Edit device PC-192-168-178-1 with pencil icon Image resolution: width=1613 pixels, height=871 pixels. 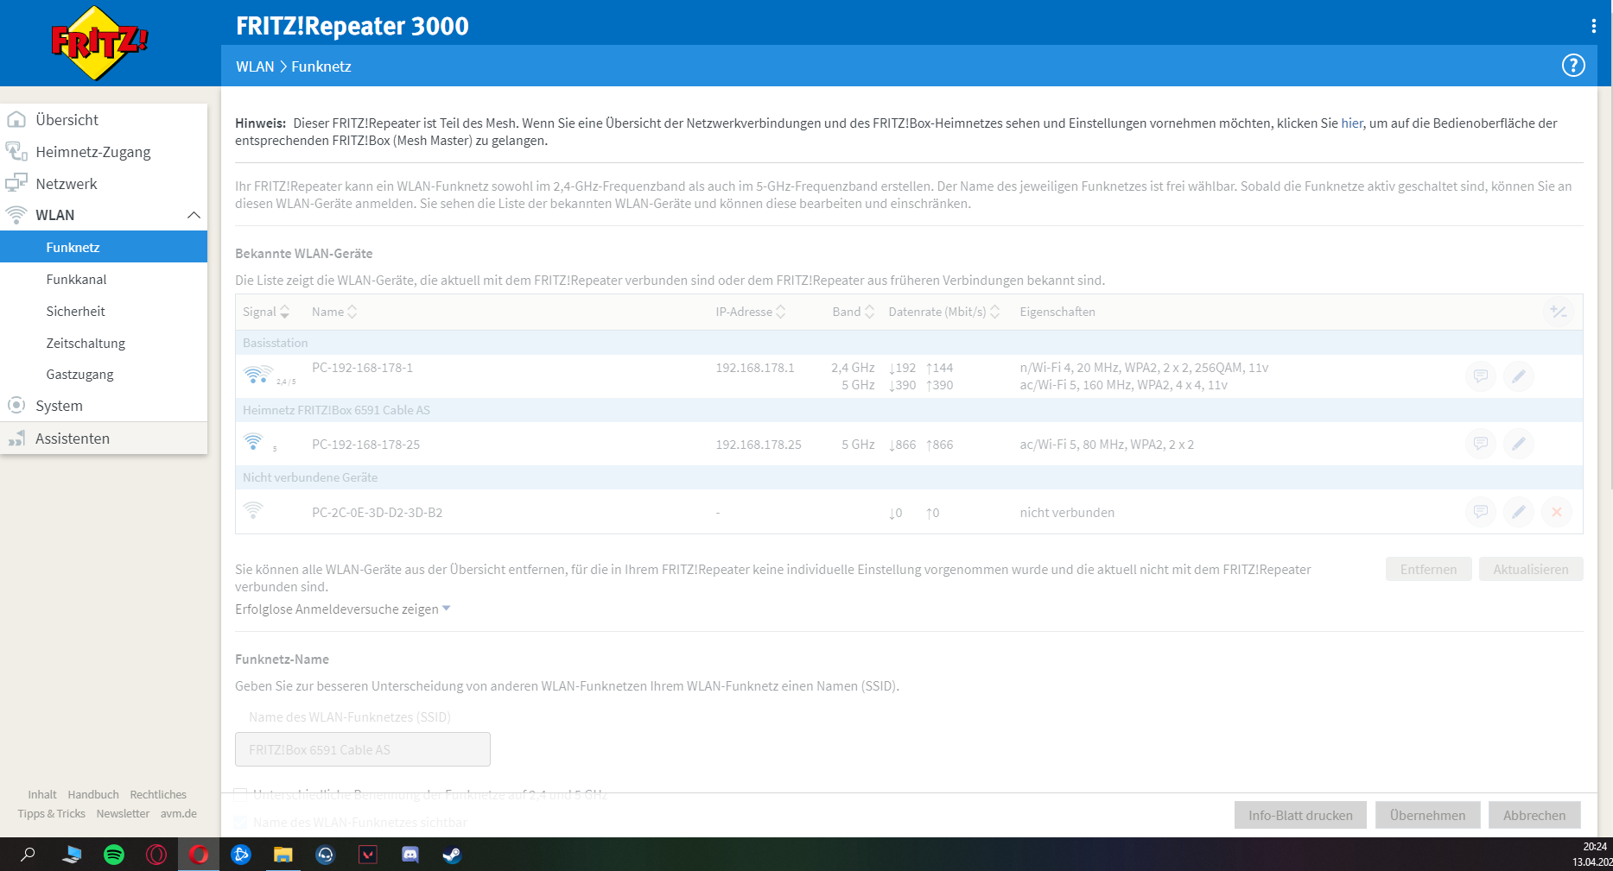1519,376
